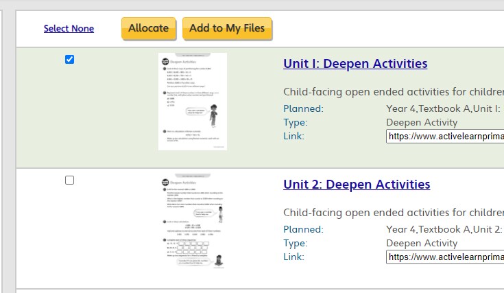The image size is (504, 293).
Task: Open the Unit 1: Deepen Activities title link
Action: tap(355, 64)
